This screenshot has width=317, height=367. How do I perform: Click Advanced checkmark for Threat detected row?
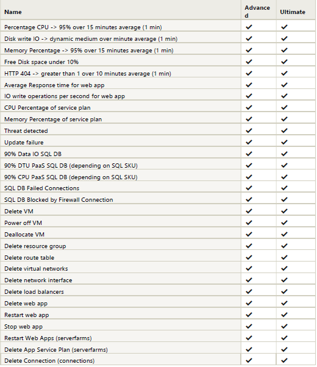[249, 131]
